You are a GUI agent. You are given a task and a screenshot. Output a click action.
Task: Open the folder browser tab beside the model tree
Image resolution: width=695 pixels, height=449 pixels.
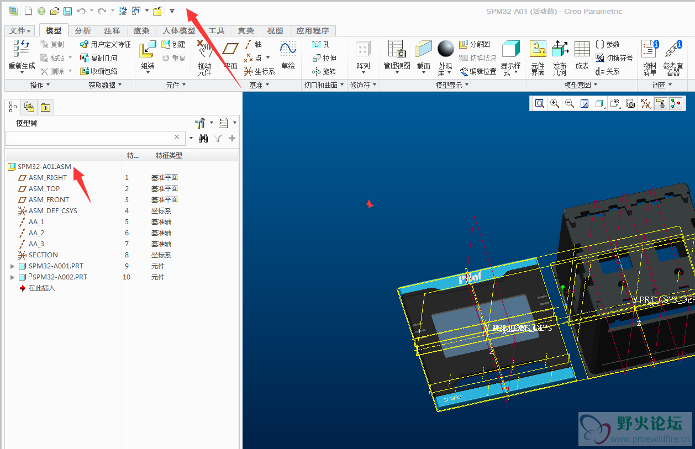[x=29, y=107]
